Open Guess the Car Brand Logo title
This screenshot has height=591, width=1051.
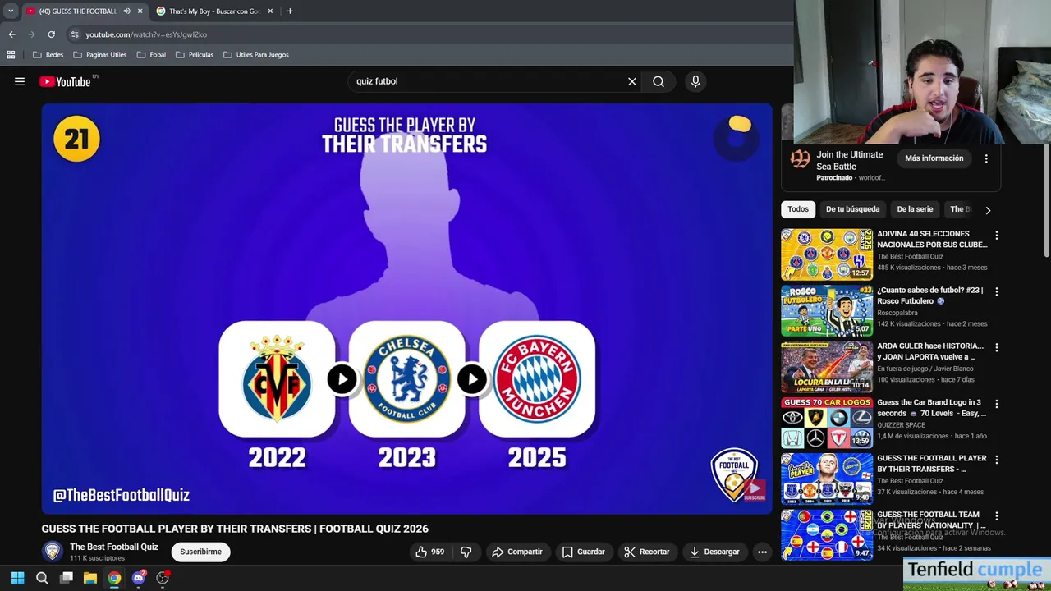932,408
